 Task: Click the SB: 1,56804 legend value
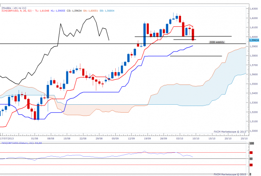point(107,11)
